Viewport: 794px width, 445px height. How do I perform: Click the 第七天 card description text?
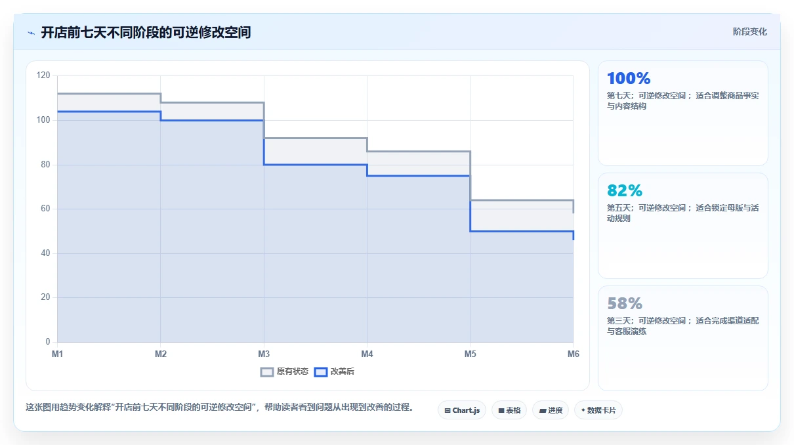point(683,100)
